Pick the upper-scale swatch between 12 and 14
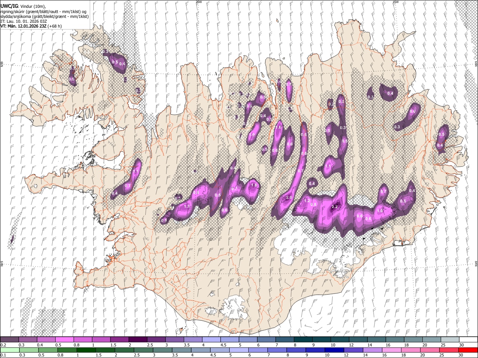This screenshot has height=358, width=478. (358, 339)
